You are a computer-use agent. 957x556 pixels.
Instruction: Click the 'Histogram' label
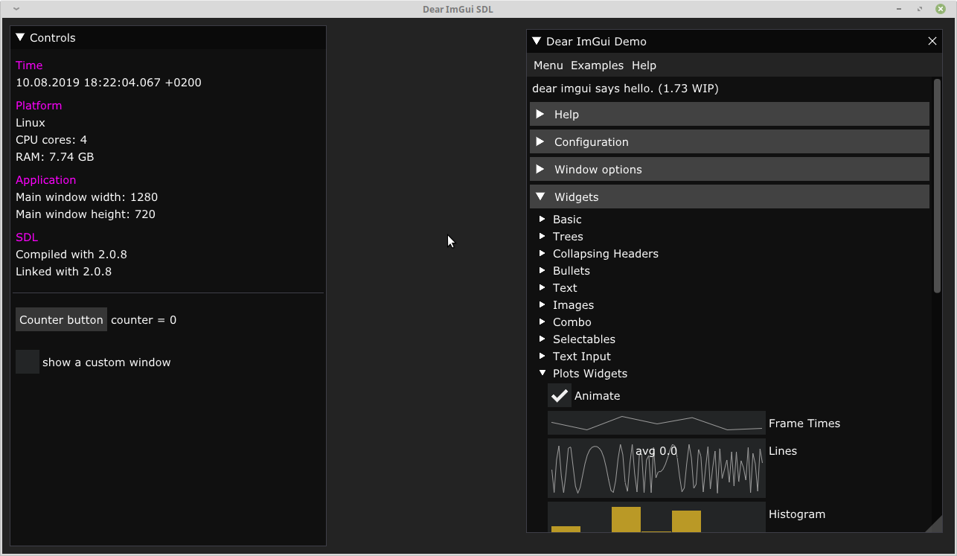[797, 514]
